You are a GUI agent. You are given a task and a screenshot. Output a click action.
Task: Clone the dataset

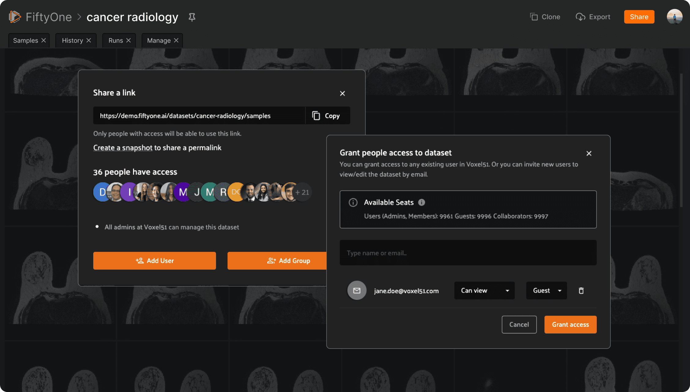click(x=545, y=17)
